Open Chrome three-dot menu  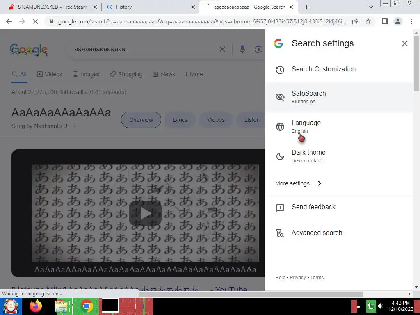tap(411, 21)
